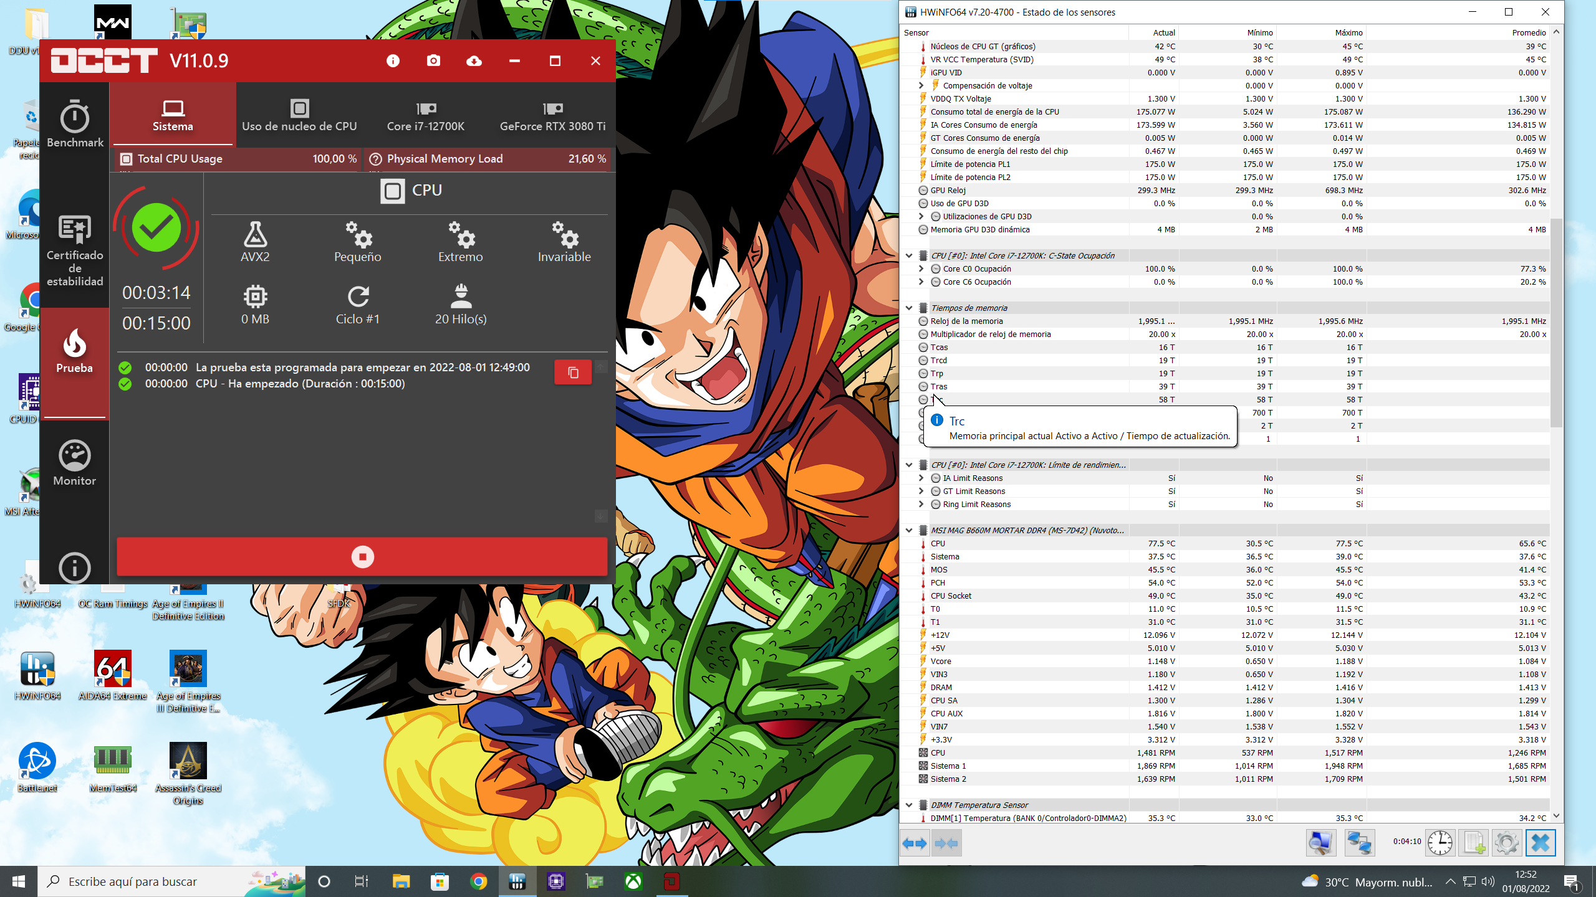Stop the running OCCT CPU test
Viewport: 1596px width, 897px height.
362,556
